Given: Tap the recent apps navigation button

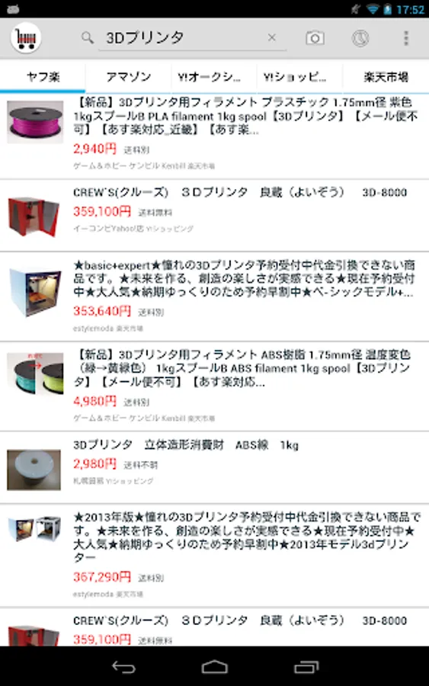Looking at the screenshot, I should [x=306, y=667].
